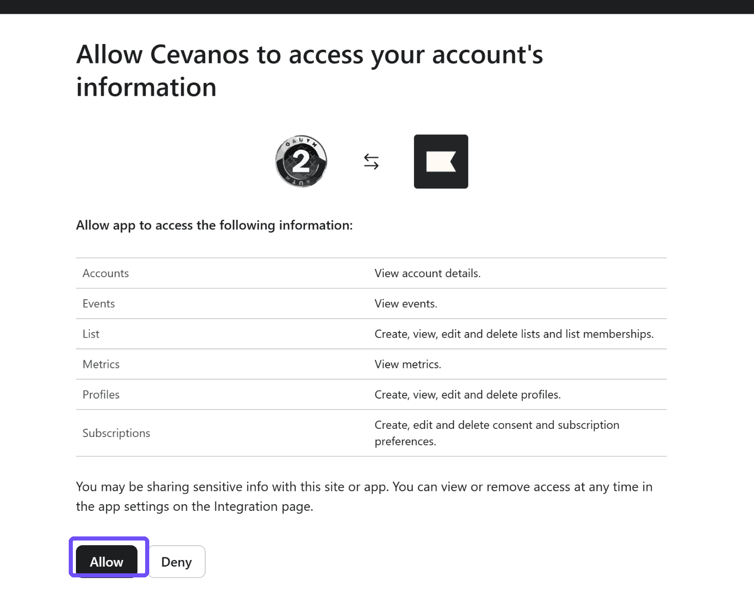Click the two-way exchange arrows icon
Image resolution: width=754 pixels, height=602 pixels.
pos(371,162)
